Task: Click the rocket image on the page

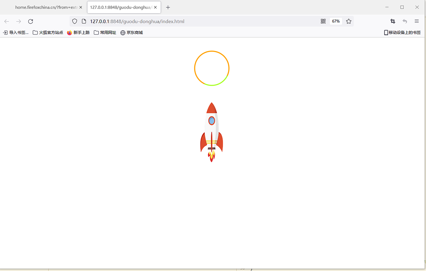Action: pos(212,132)
